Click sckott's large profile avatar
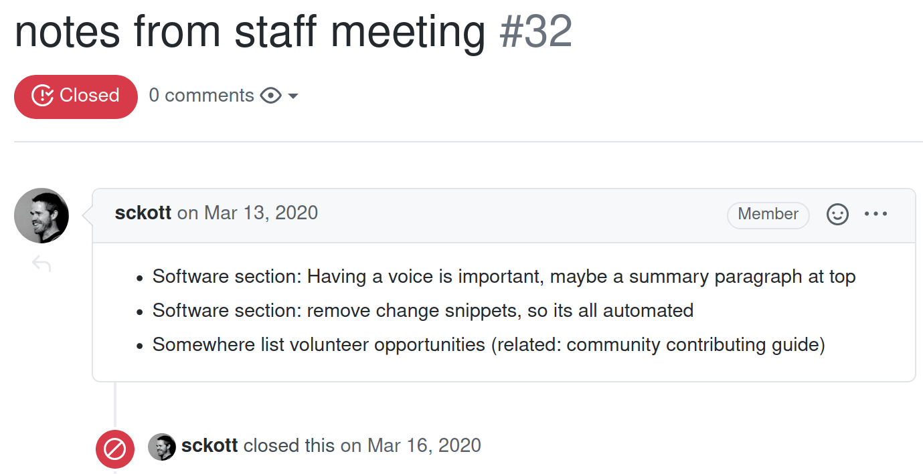Image resolution: width=923 pixels, height=474 pixels. click(41, 215)
